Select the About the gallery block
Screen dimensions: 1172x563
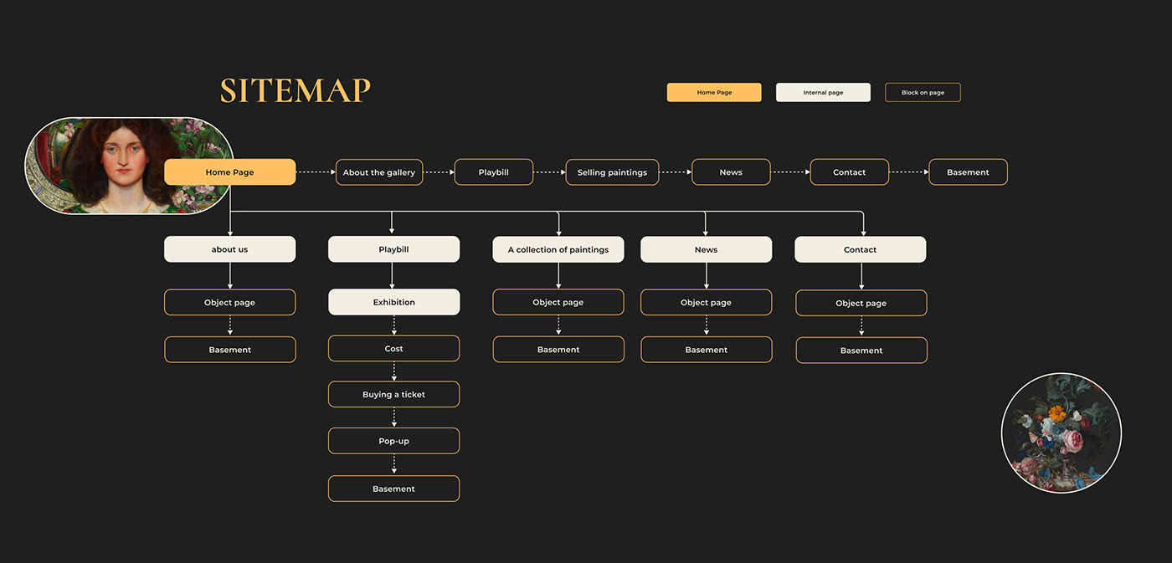[379, 172]
